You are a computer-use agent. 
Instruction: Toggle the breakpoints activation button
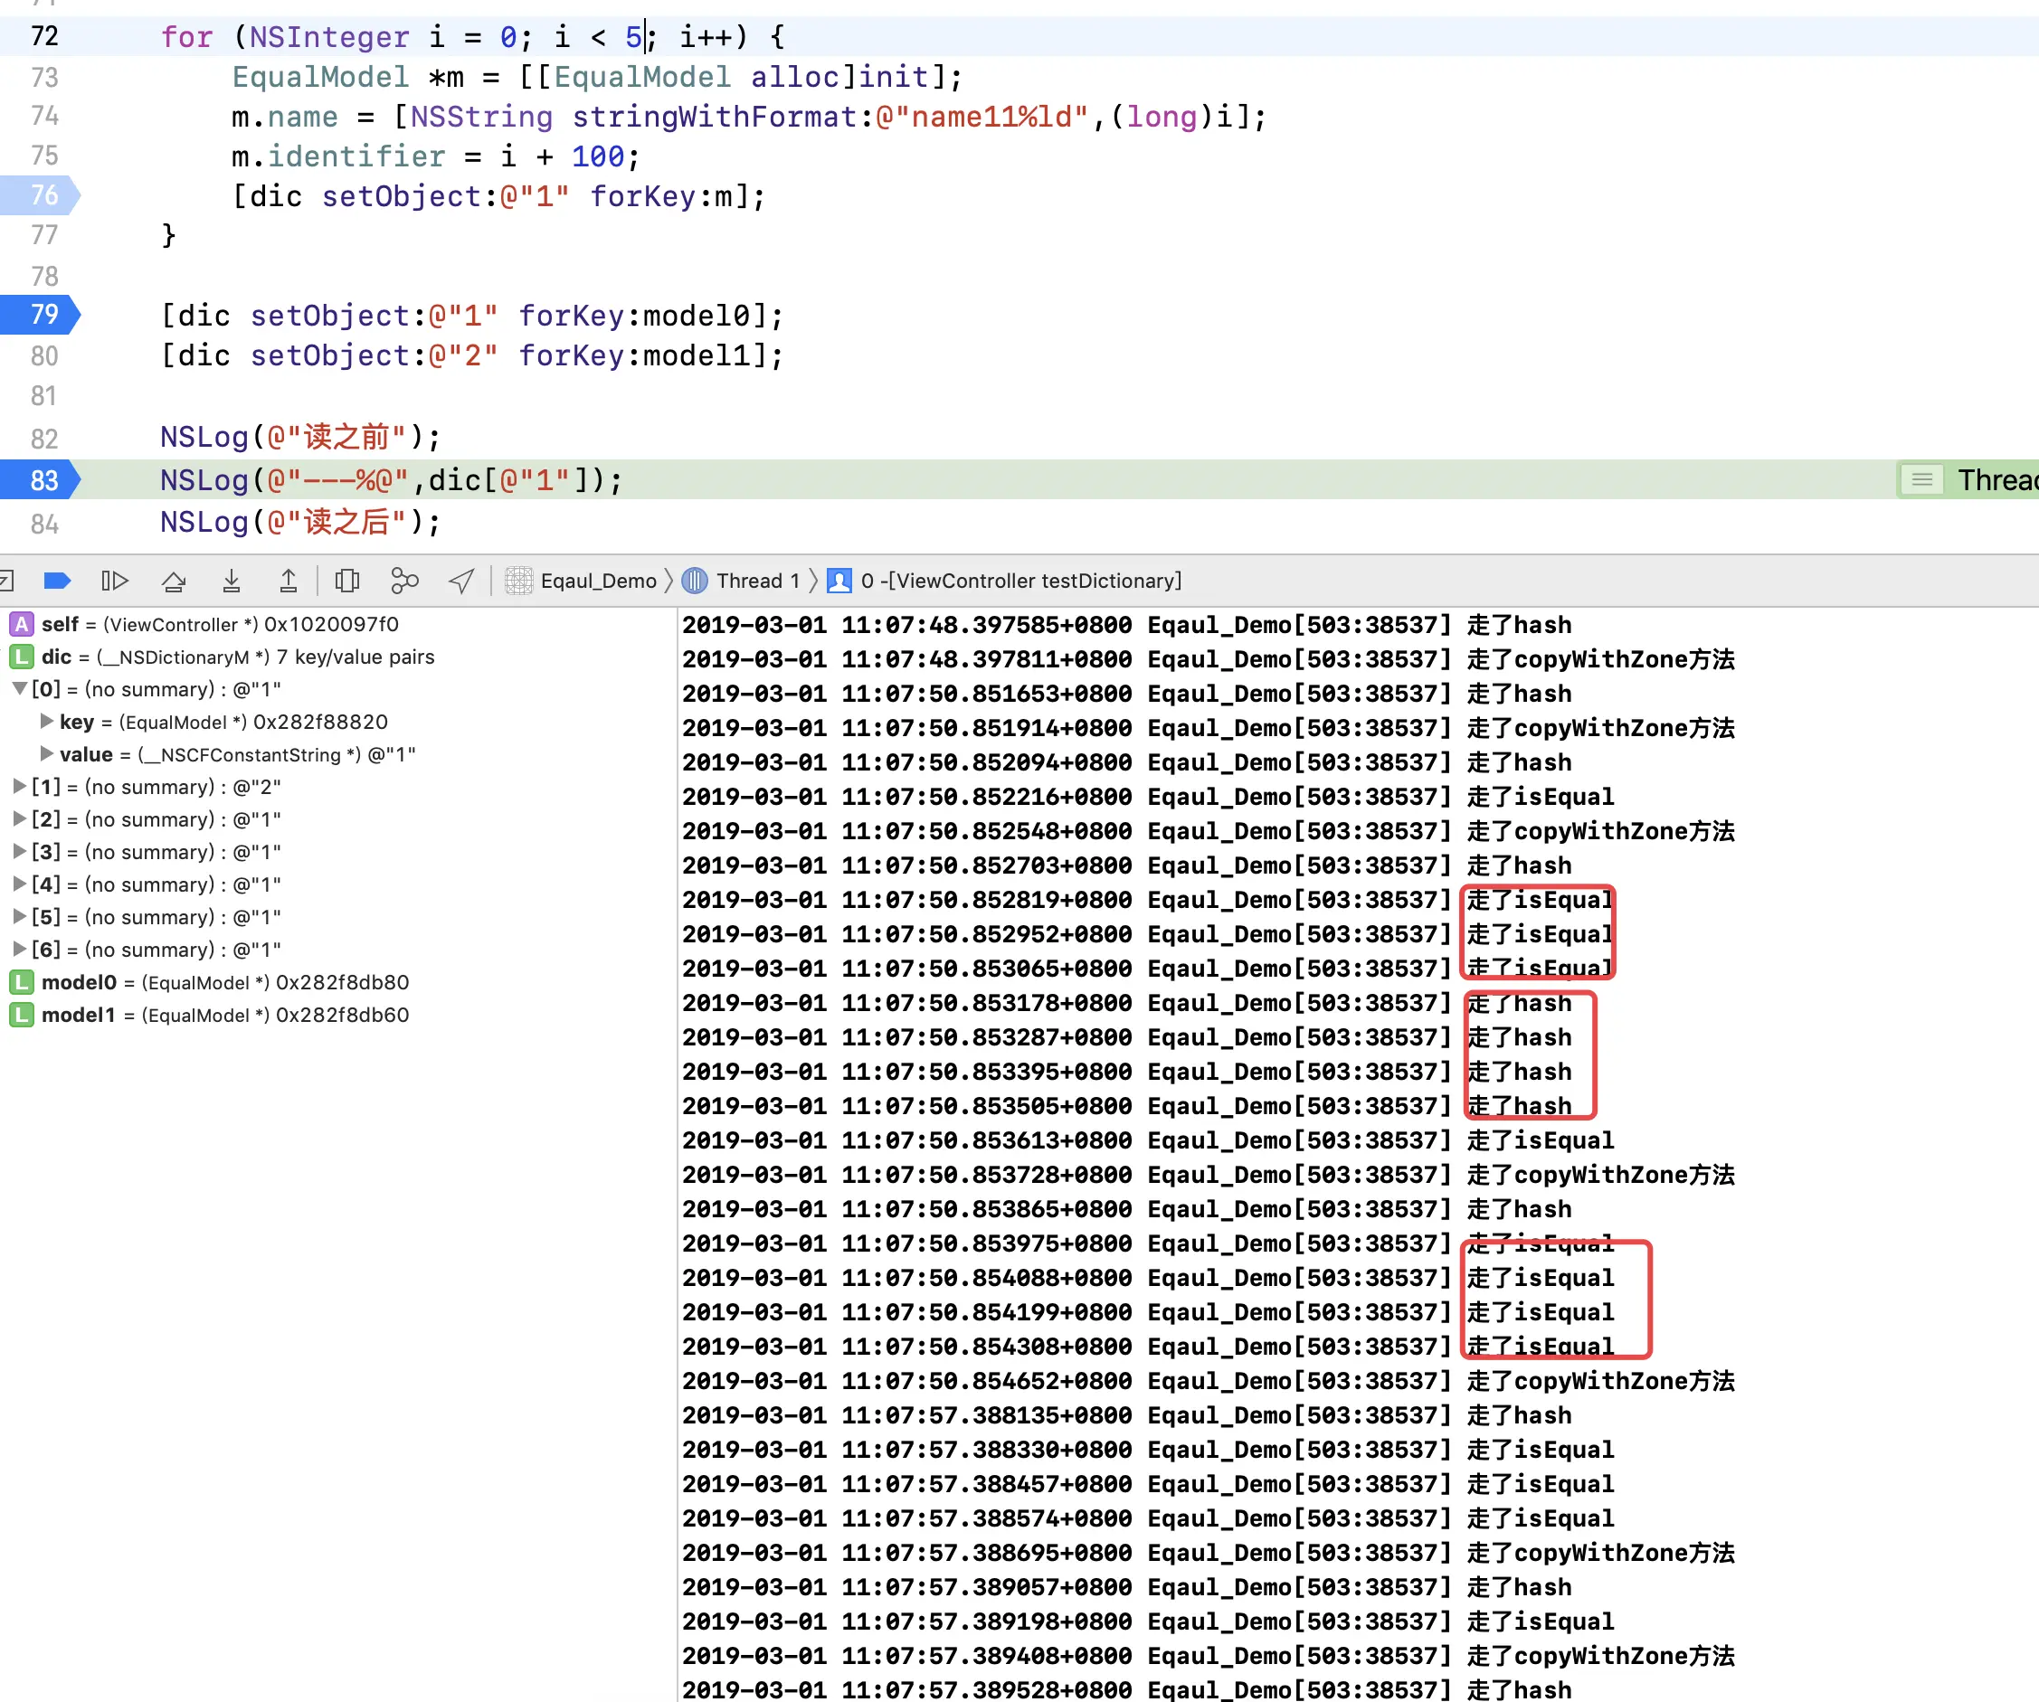pos(57,581)
